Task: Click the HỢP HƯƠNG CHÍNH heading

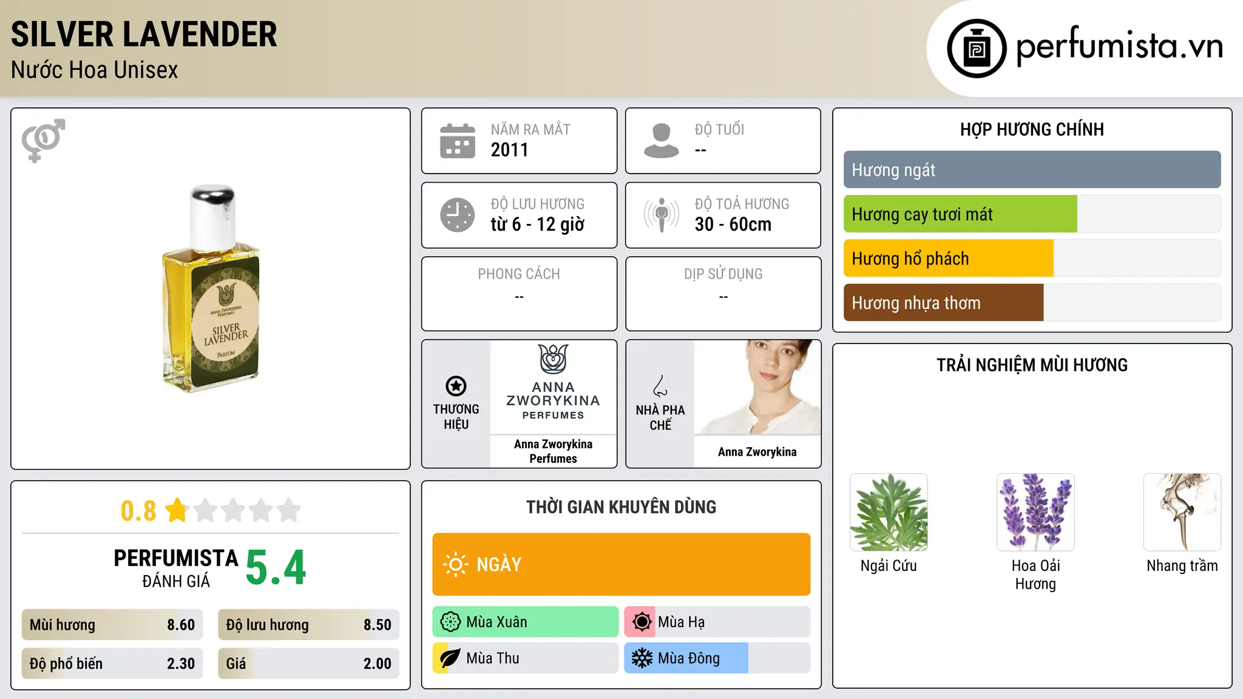Action: pyautogui.click(x=1032, y=129)
